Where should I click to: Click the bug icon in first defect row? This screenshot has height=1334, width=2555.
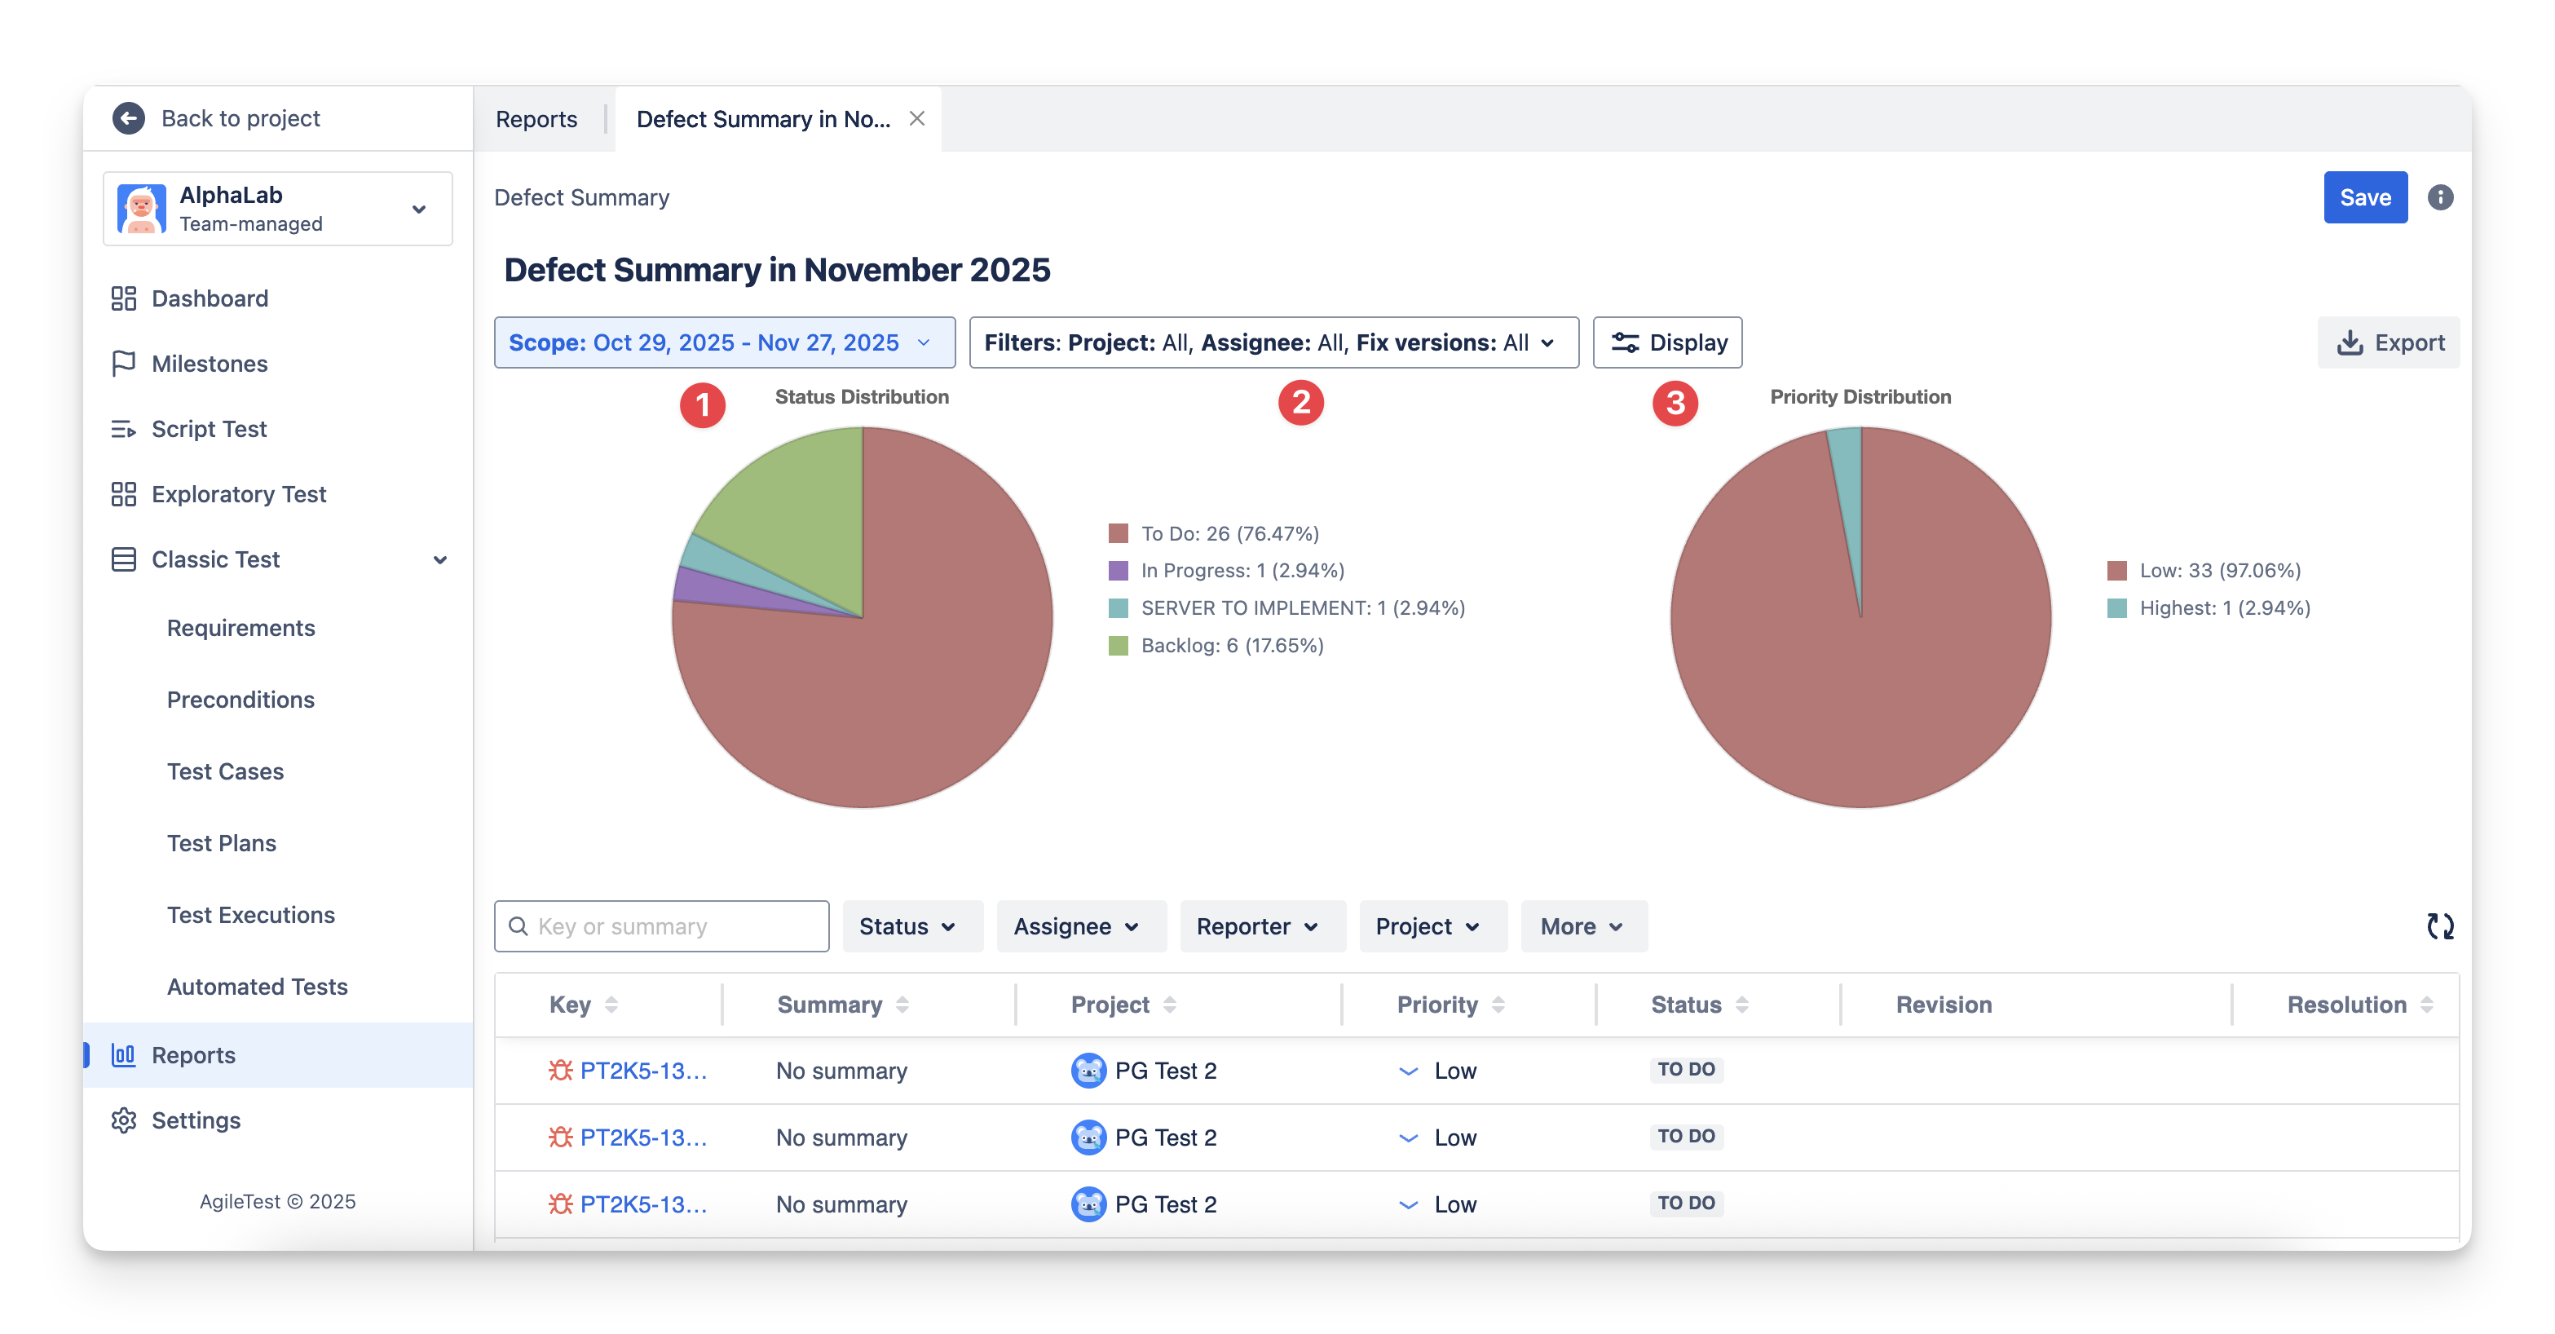[560, 1070]
